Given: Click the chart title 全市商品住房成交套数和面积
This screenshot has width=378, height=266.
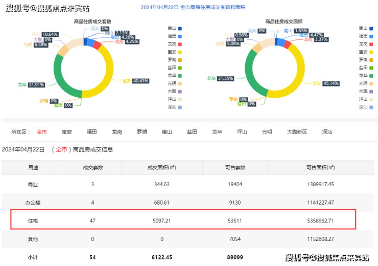Looking at the screenshot, I should 213,7.
